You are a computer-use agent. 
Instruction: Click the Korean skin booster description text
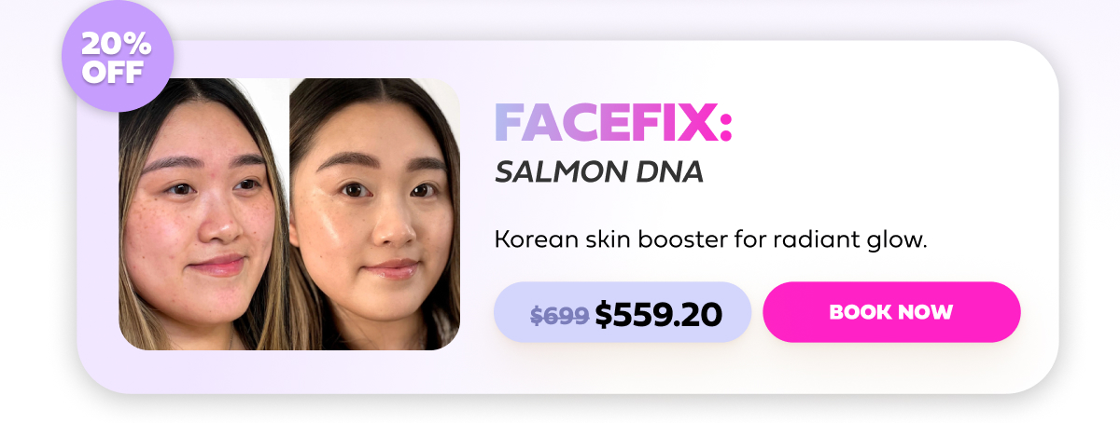pyautogui.click(x=710, y=240)
